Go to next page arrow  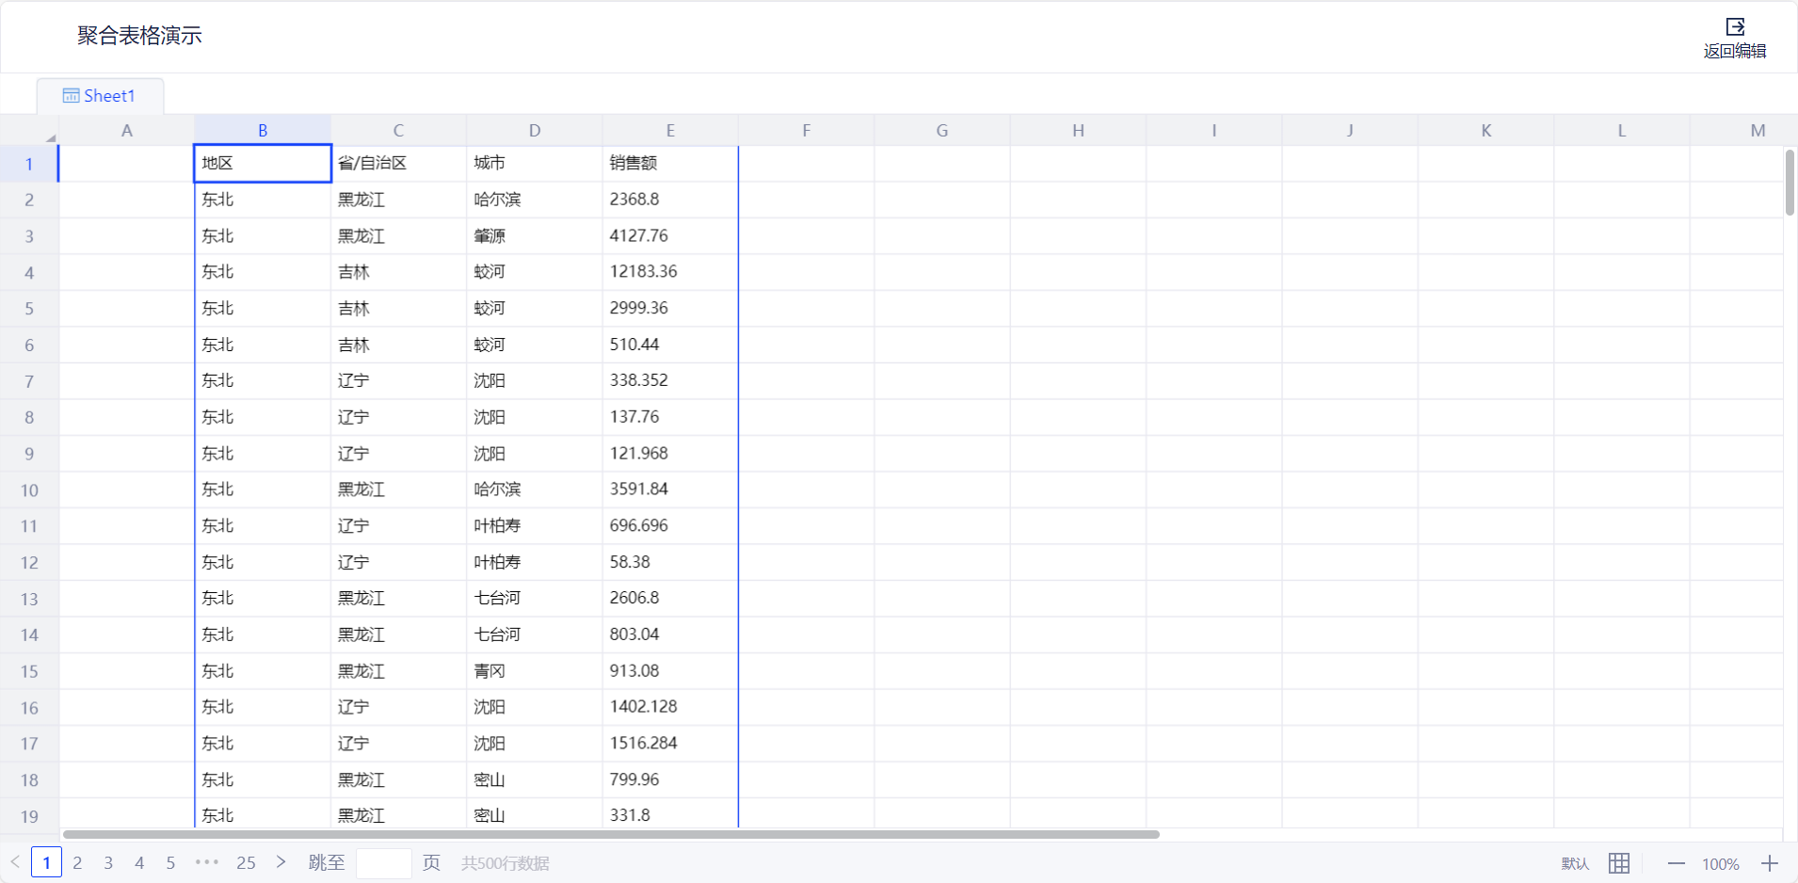[x=281, y=862]
